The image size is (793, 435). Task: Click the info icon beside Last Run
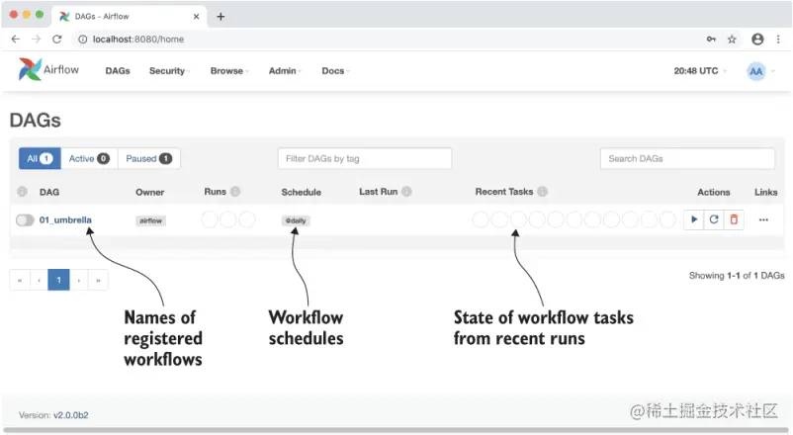pos(406,192)
